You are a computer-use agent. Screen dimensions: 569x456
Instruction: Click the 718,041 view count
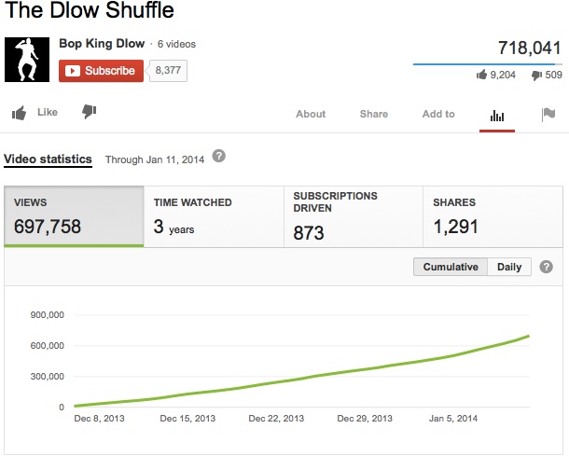click(x=530, y=48)
